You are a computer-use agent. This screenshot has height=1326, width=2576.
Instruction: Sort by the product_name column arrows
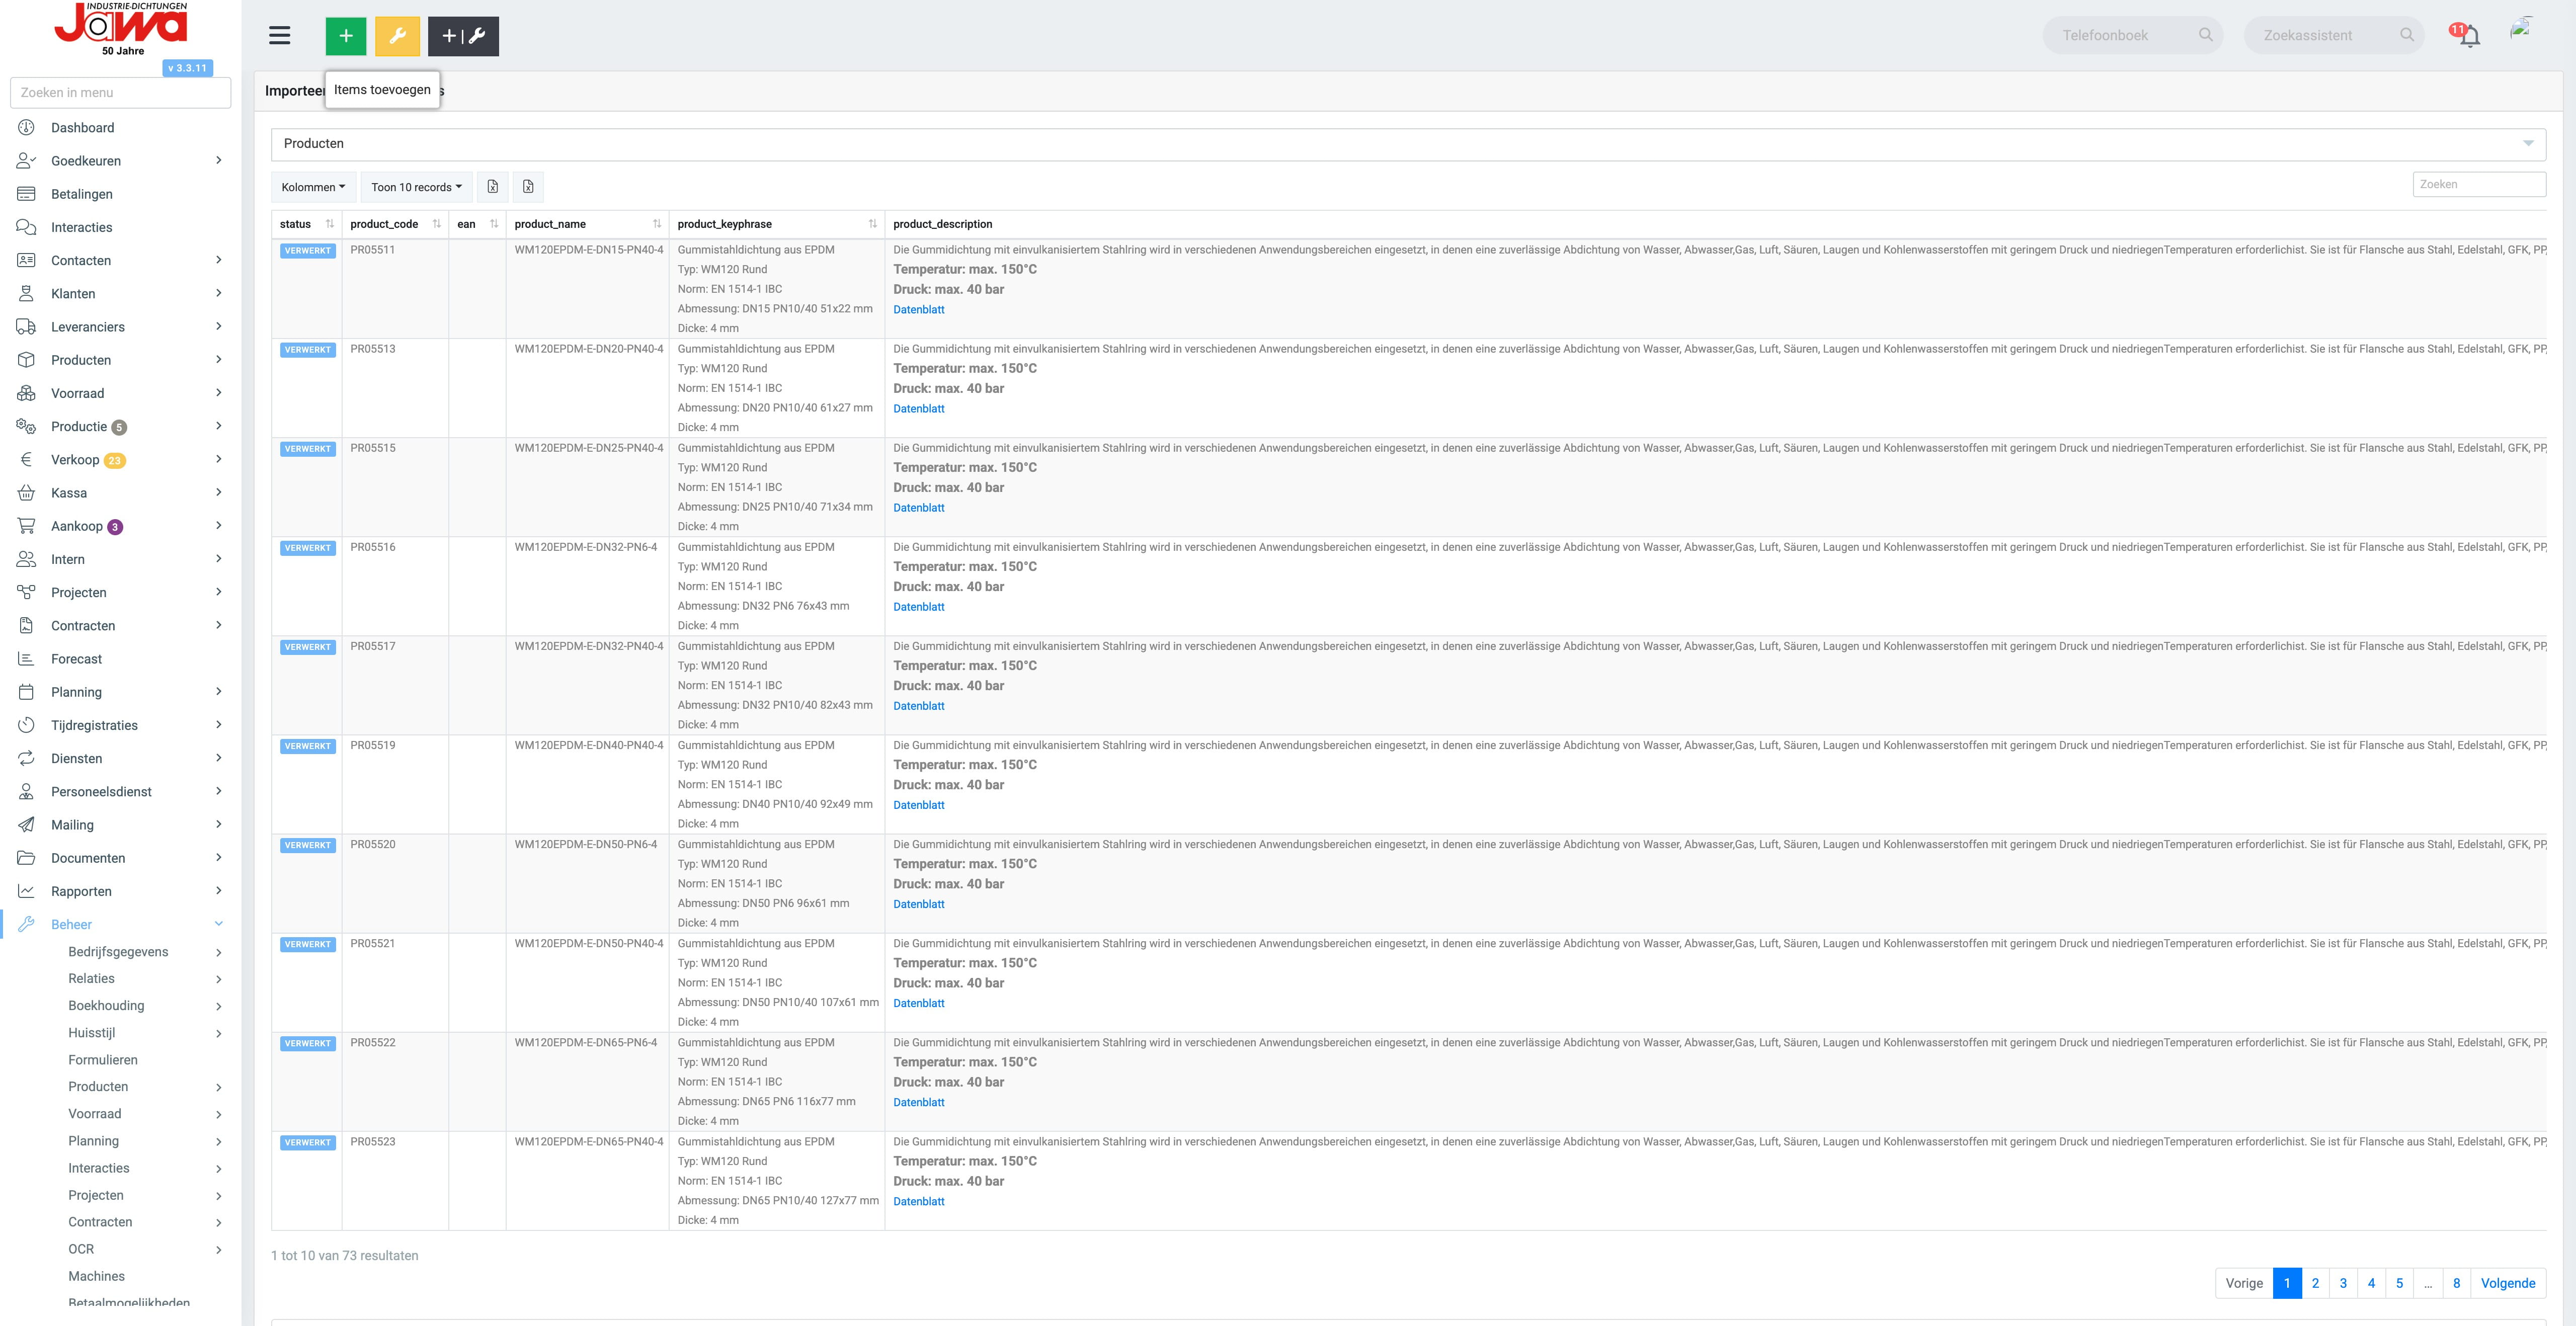[x=657, y=224]
